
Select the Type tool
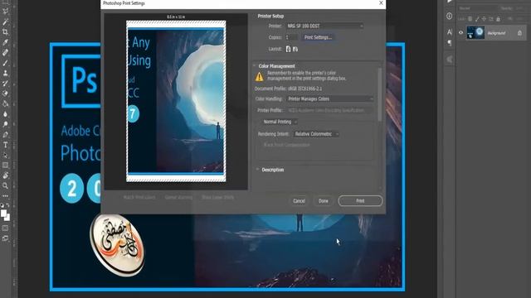coord(6,145)
